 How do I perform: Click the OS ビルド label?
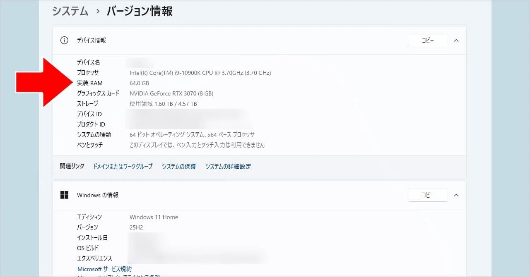click(x=88, y=248)
